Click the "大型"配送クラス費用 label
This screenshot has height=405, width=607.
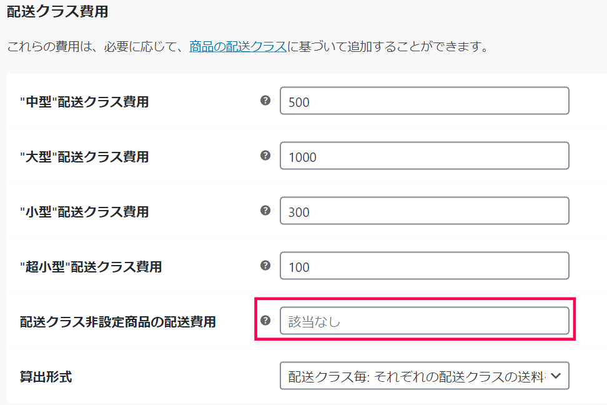(x=84, y=157)
